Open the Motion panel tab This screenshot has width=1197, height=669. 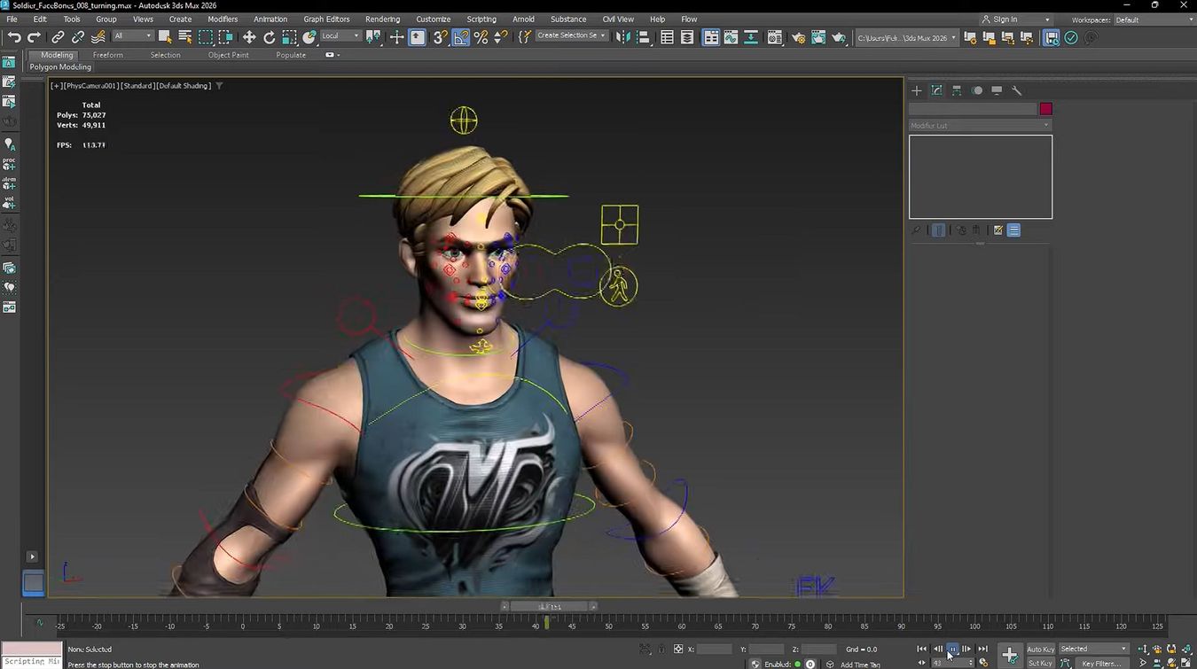977,90
